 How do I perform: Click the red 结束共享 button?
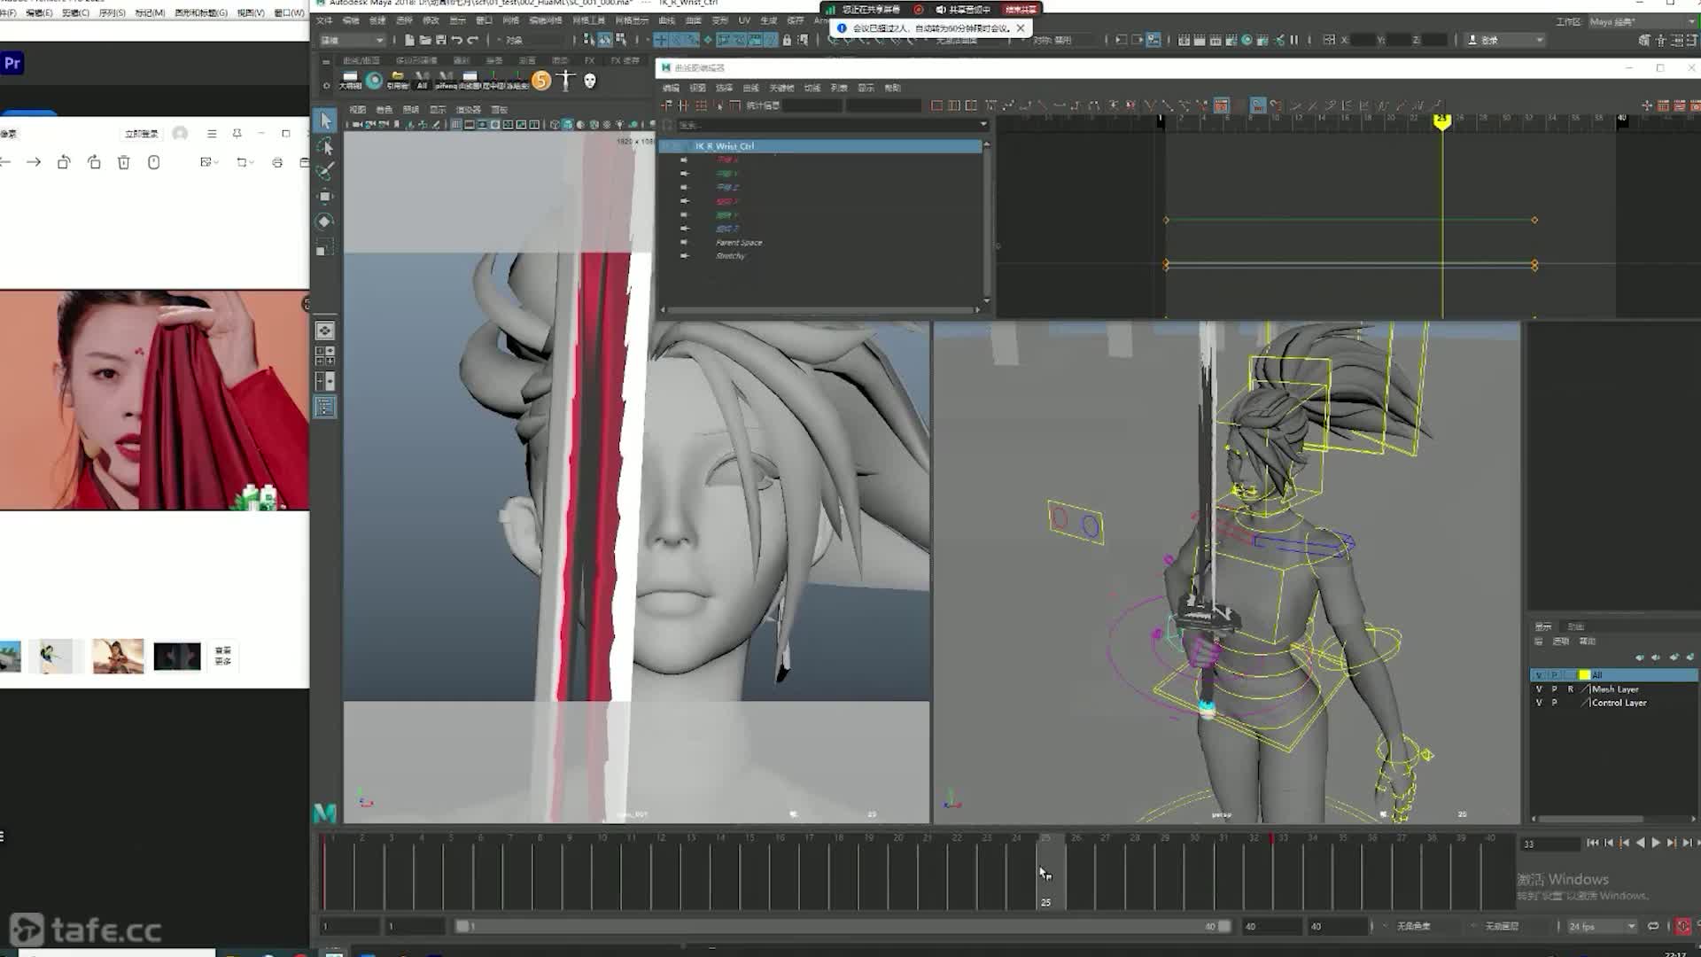[1021, 9]
